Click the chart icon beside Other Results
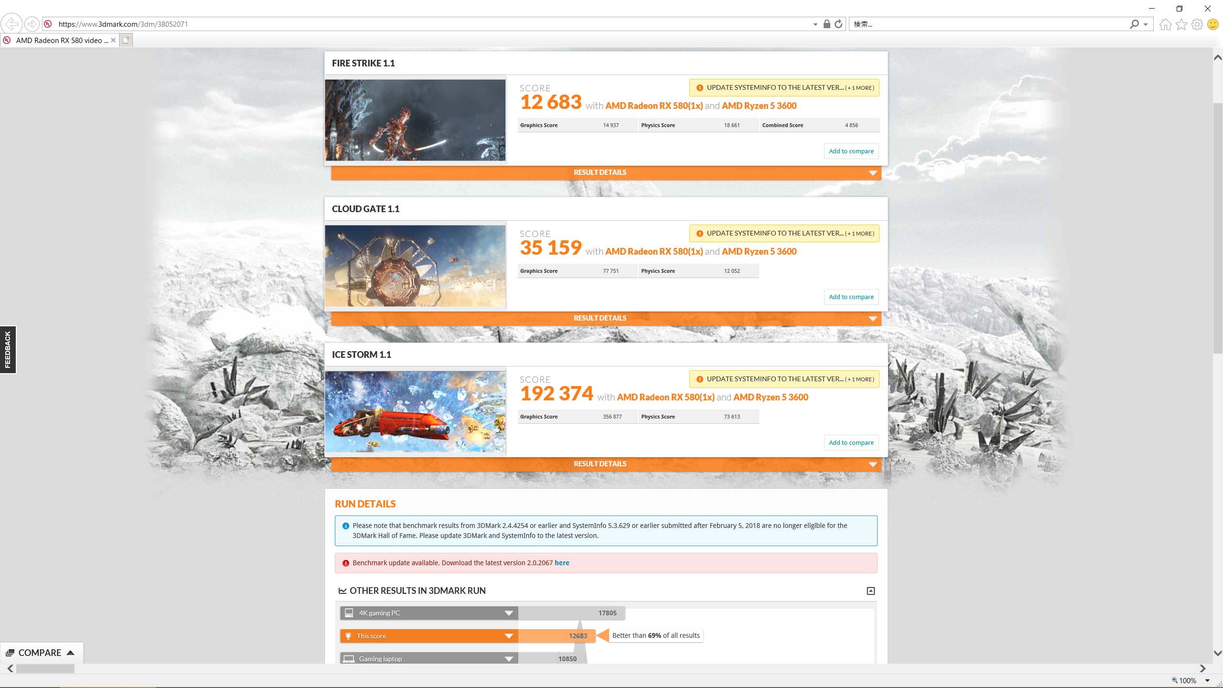 coord(343,591)
